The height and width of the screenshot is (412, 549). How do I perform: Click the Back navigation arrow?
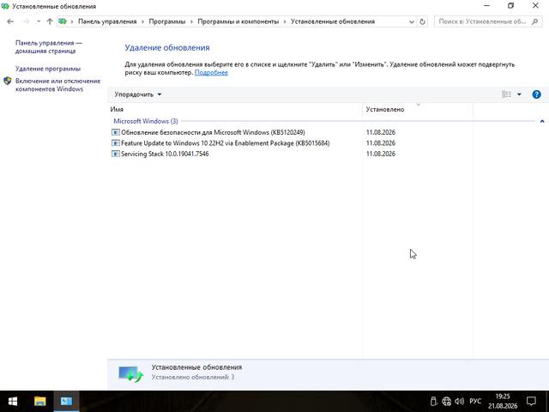pos(10,21)
